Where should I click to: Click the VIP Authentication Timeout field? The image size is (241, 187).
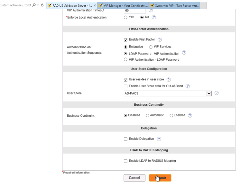[x=135, y=11]
